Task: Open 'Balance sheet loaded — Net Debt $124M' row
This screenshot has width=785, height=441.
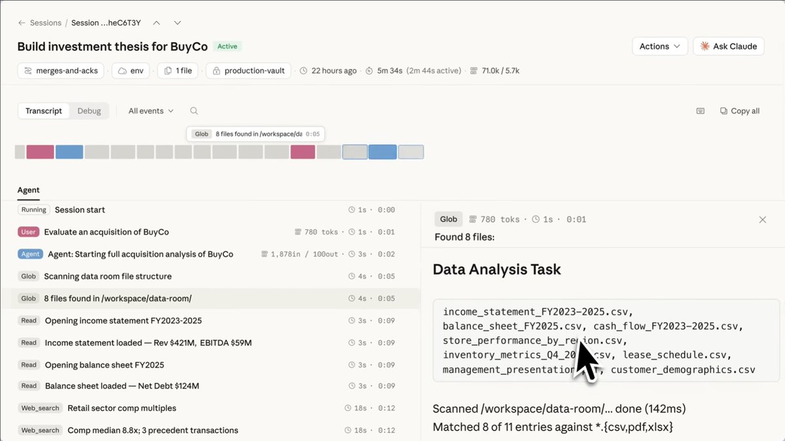Action: pyautogui.click(x=210, y=386)
